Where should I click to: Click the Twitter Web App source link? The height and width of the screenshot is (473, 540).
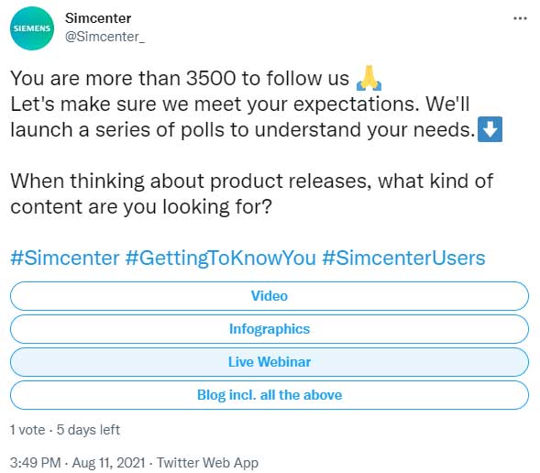[208, 463]
